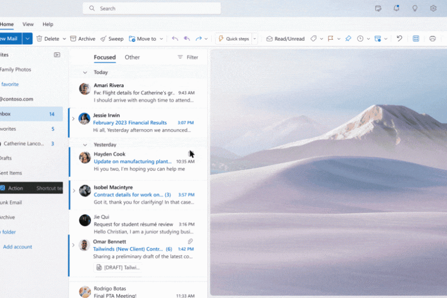This screenshot has height=298, width=447.
Task: Click the Undo arrow icon
Action: click(399, 39)
